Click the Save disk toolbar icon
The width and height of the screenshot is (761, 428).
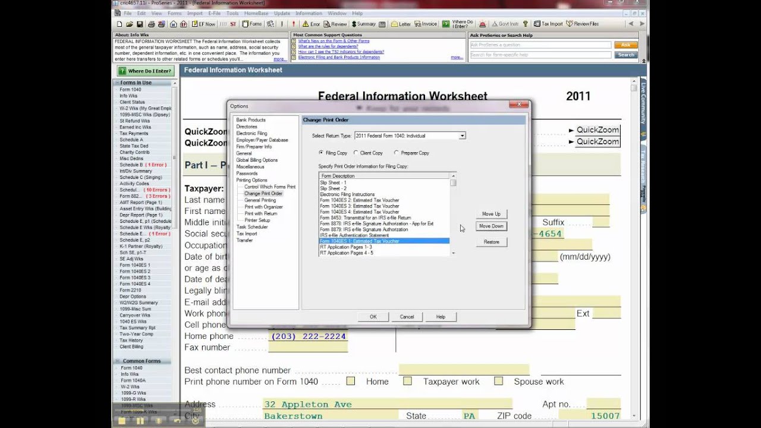point(140,24)
